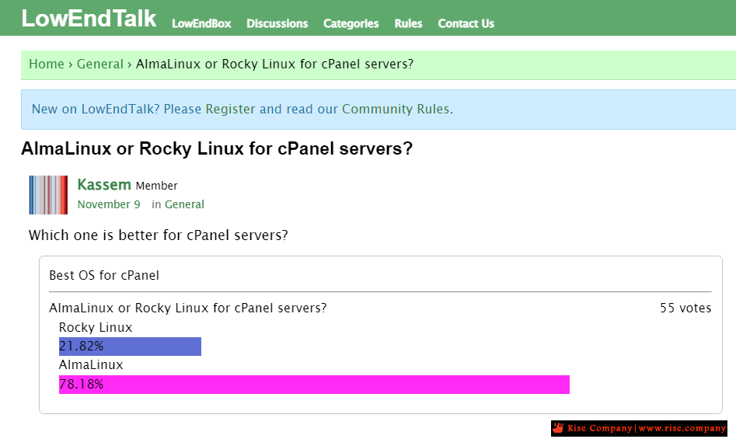Click Kassem's striped avatar image

pos(48,195)
